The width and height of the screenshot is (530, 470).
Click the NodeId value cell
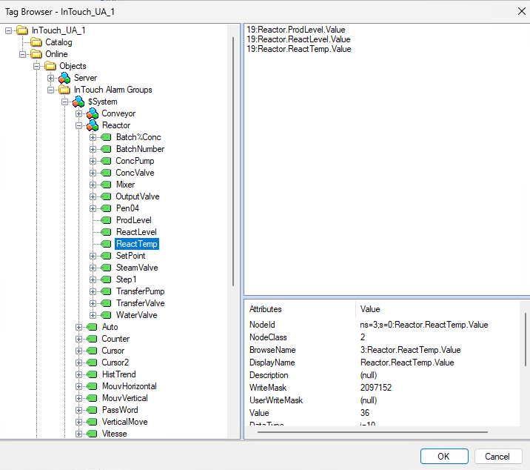pyautogui.click(x=424, y=325)
